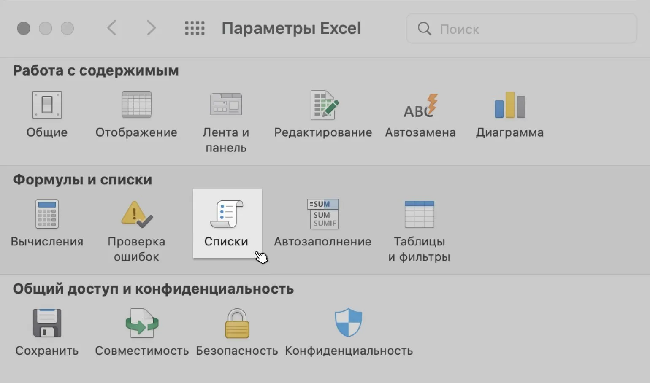Show all preferences via grid button
The image size is (650, 383).
tap(195, 28)
